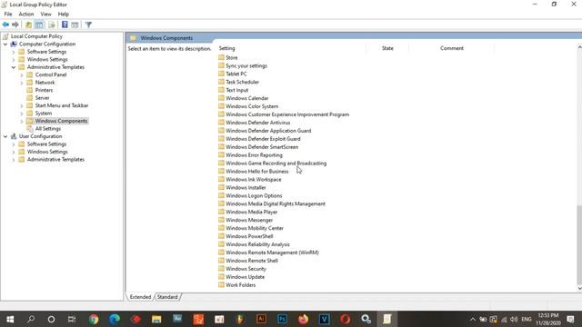Image resolution: width=582 pixels, height=327 pixels.
Task: Open Microsoft Edge from the taskbar
Action: (x=115, y=319)
